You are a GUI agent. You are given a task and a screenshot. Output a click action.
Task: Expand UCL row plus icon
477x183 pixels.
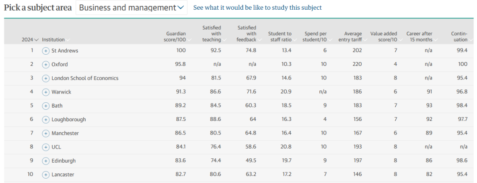coord(45,147)
